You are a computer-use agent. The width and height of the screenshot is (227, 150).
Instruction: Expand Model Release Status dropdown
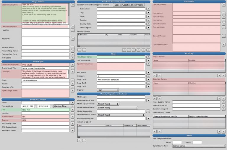coord(117,108)
